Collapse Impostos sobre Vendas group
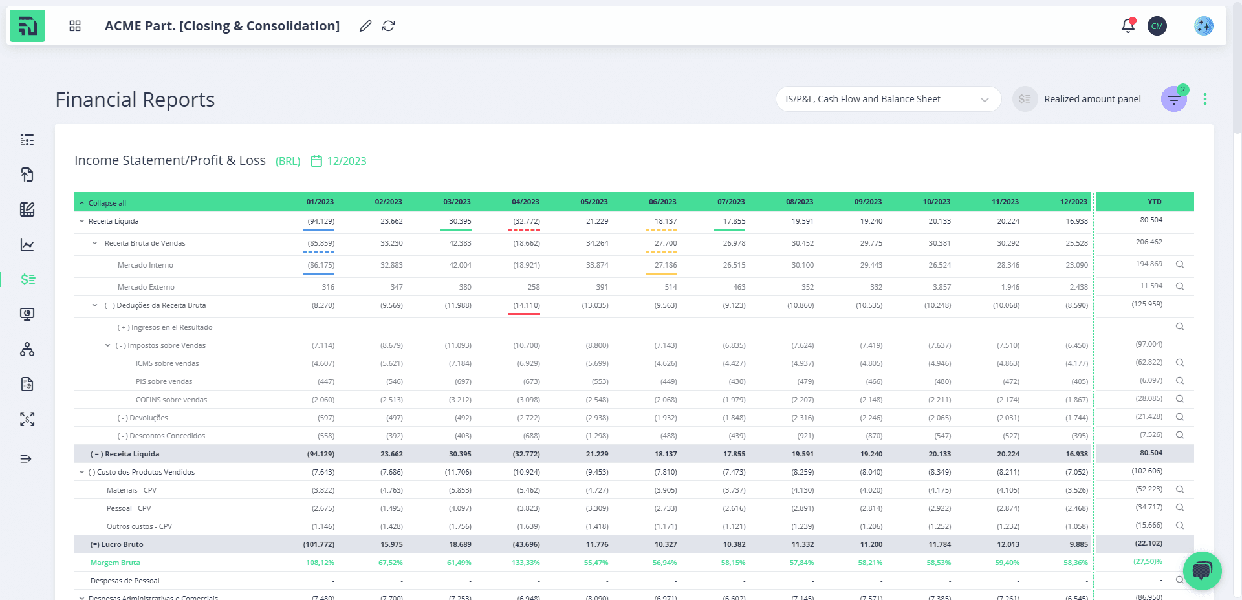Screen dimensions: 1242x600 [108, 345]
